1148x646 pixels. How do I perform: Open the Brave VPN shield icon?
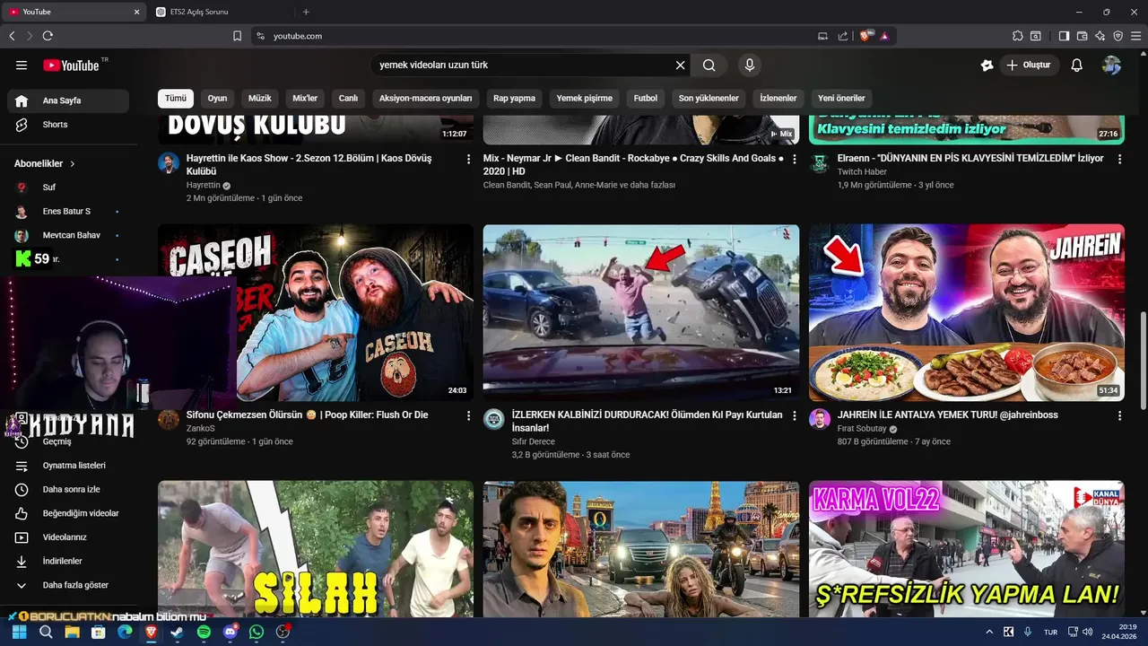pyautogui.click(x=1118, y=36)
